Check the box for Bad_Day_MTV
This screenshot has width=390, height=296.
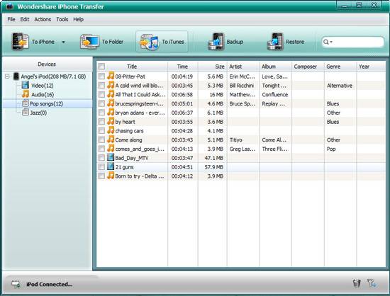(x=101, y=158)
